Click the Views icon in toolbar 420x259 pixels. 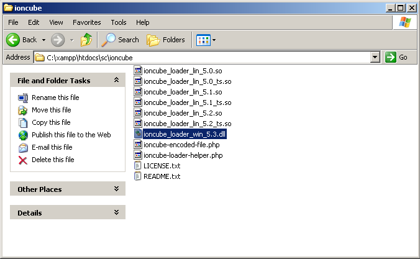pos(203,40)
